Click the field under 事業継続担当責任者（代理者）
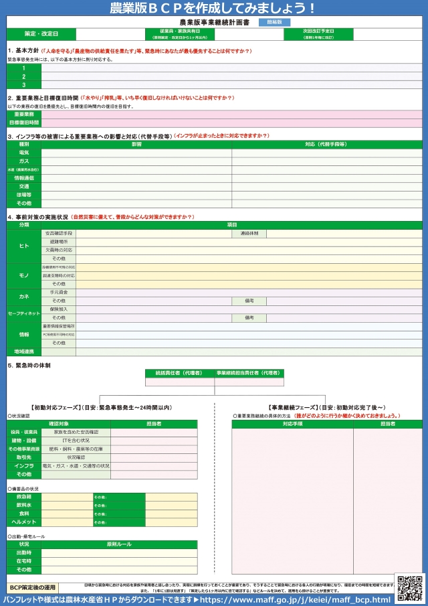This screenshot has width=428, height=606. coord(249,382)
